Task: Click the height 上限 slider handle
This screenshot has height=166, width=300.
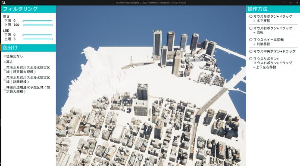Action: (52, 25)
